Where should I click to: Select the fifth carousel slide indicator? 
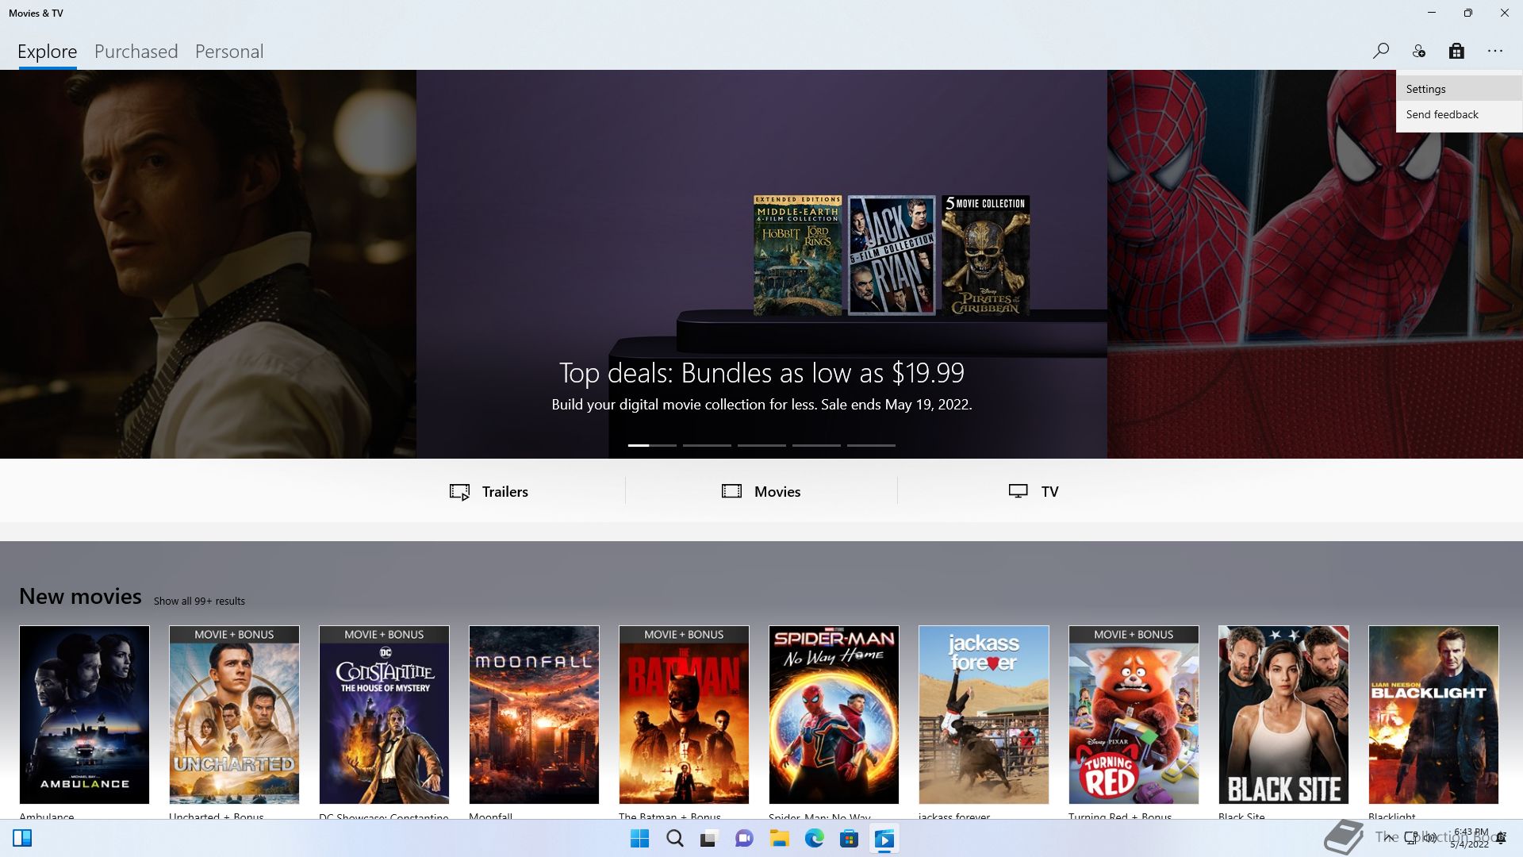click(871, 445)
